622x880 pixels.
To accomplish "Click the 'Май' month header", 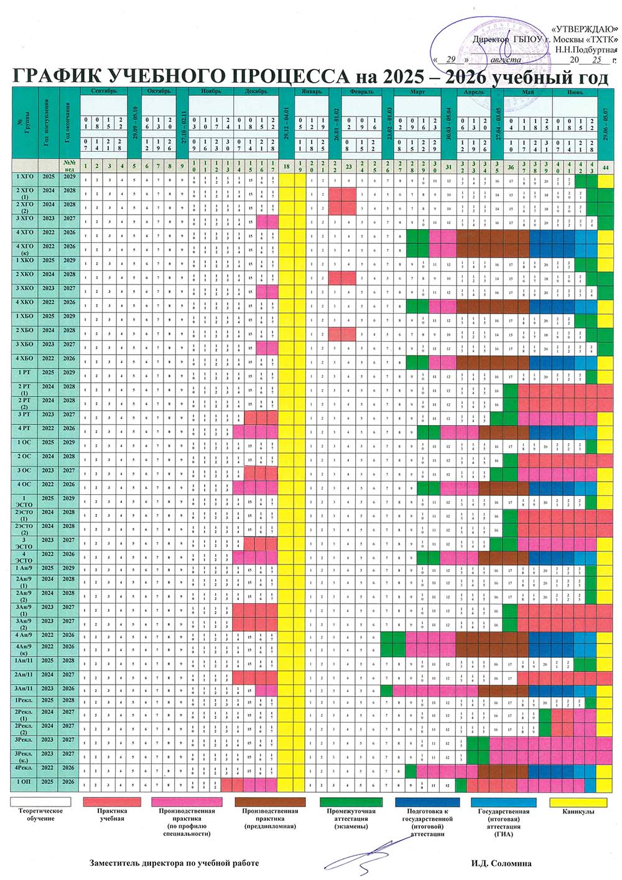I will (x=528, y=91).
